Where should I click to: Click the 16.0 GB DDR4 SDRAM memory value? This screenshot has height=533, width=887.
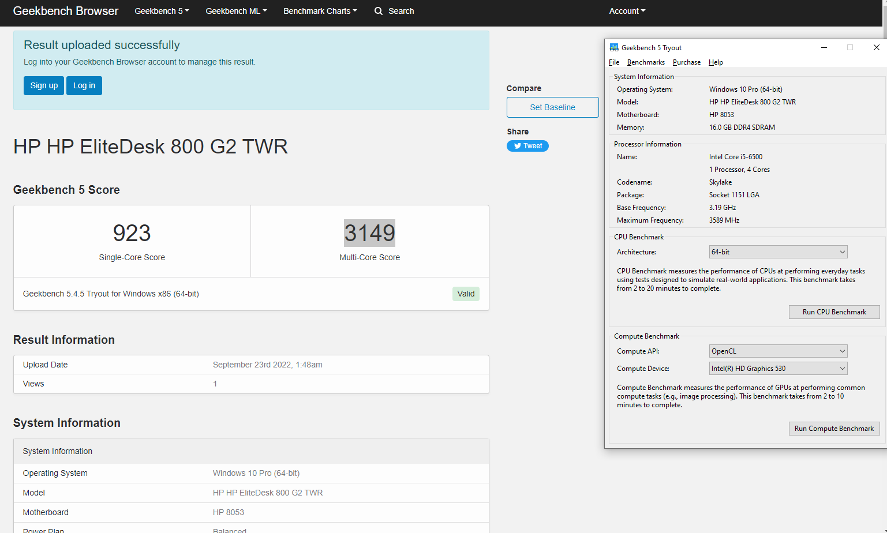click(742, 127)
